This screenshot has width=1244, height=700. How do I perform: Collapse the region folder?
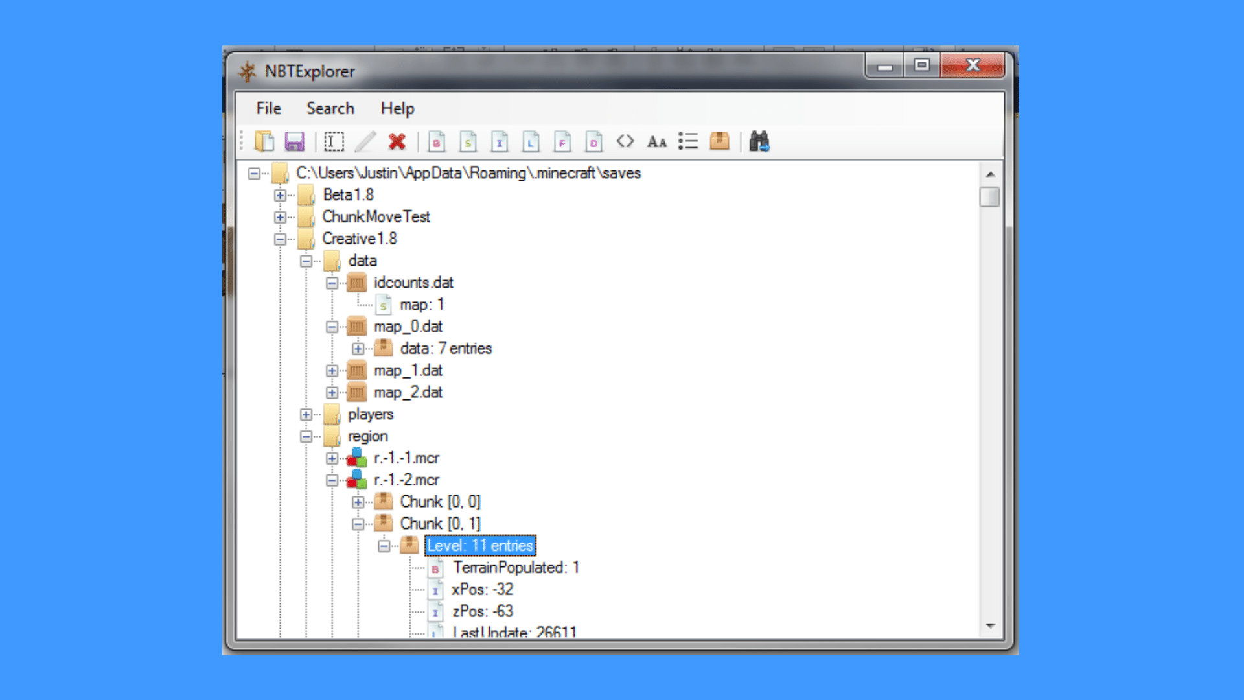pos(306,436)
